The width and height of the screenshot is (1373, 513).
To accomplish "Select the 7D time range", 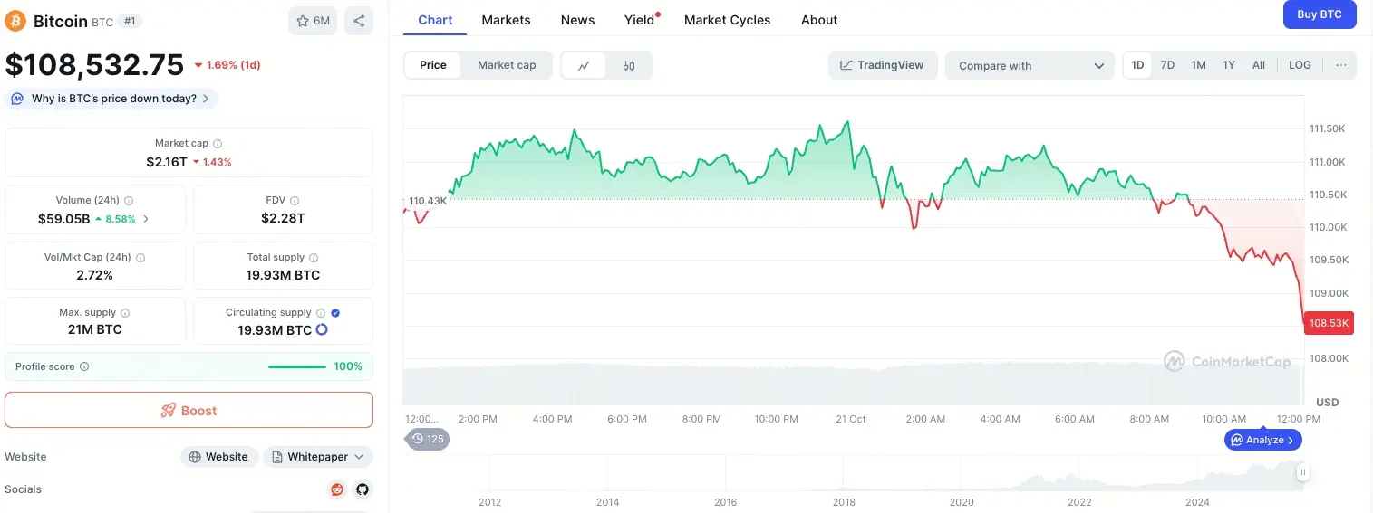I will coord(1167,65).
